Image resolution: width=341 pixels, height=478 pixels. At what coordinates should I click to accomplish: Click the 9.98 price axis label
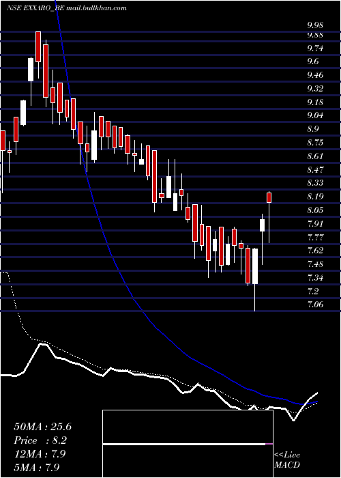click(315, 25)
